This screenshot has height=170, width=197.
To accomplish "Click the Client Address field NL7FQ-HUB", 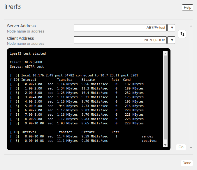I will (x=120, y=40).
